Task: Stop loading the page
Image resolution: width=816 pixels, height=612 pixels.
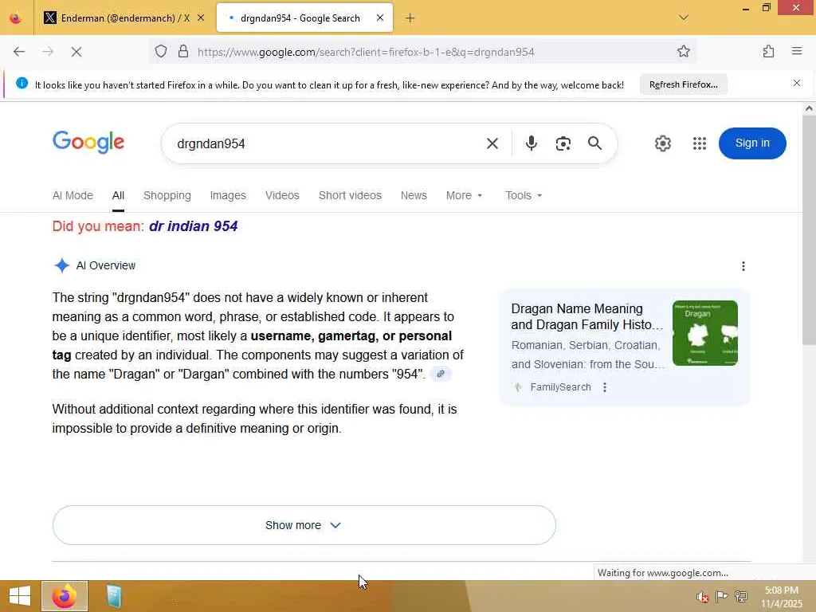Action: 76,52
